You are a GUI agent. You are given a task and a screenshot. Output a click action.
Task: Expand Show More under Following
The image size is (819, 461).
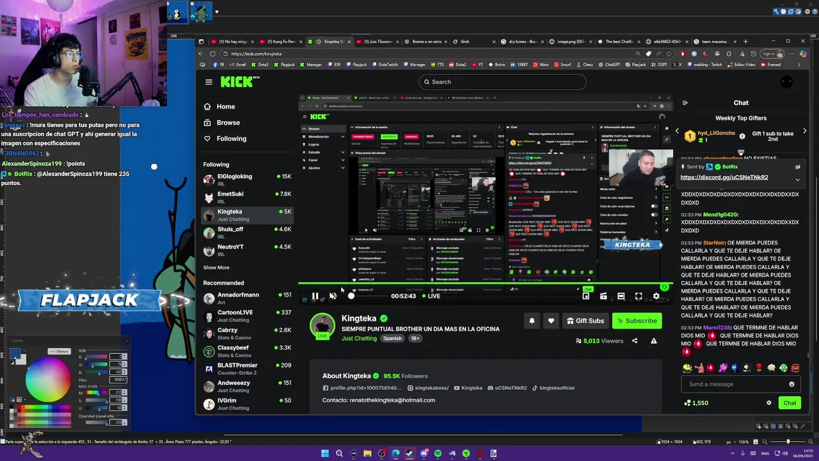pyautogui.click(x=216, y=268)
